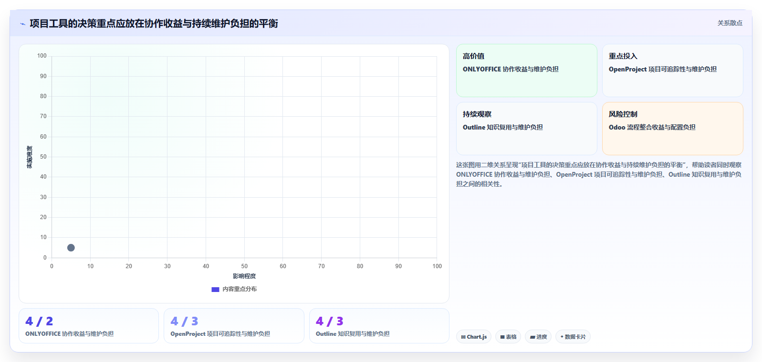Click the 内容重点分布 legend label
The image size is (762, 362).
tap(240, 289)
